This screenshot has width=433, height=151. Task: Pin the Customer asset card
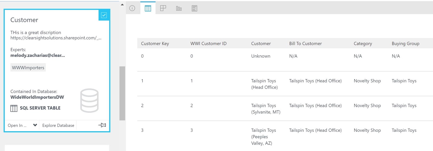click(102, 125)
